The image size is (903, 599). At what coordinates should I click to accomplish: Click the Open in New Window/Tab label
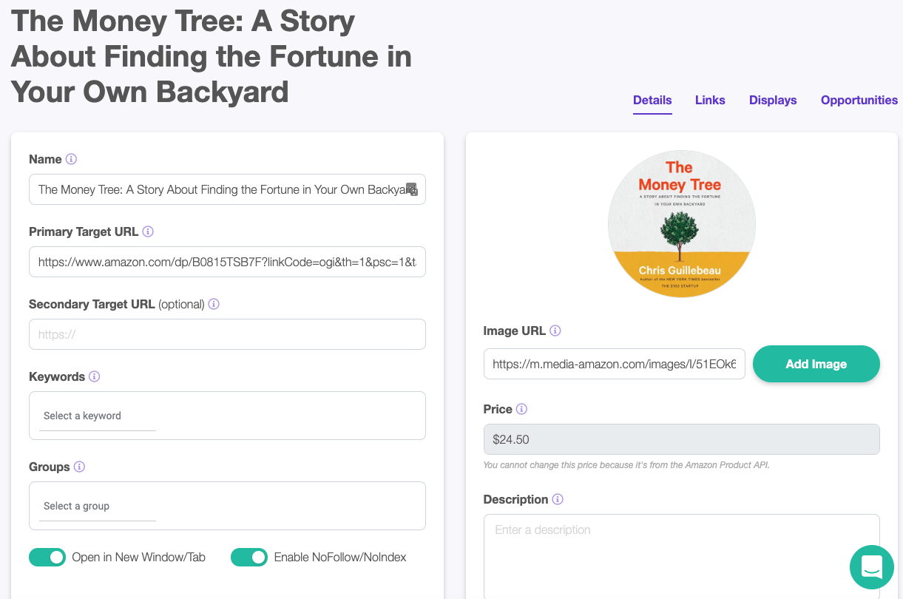tap(138, 557)
